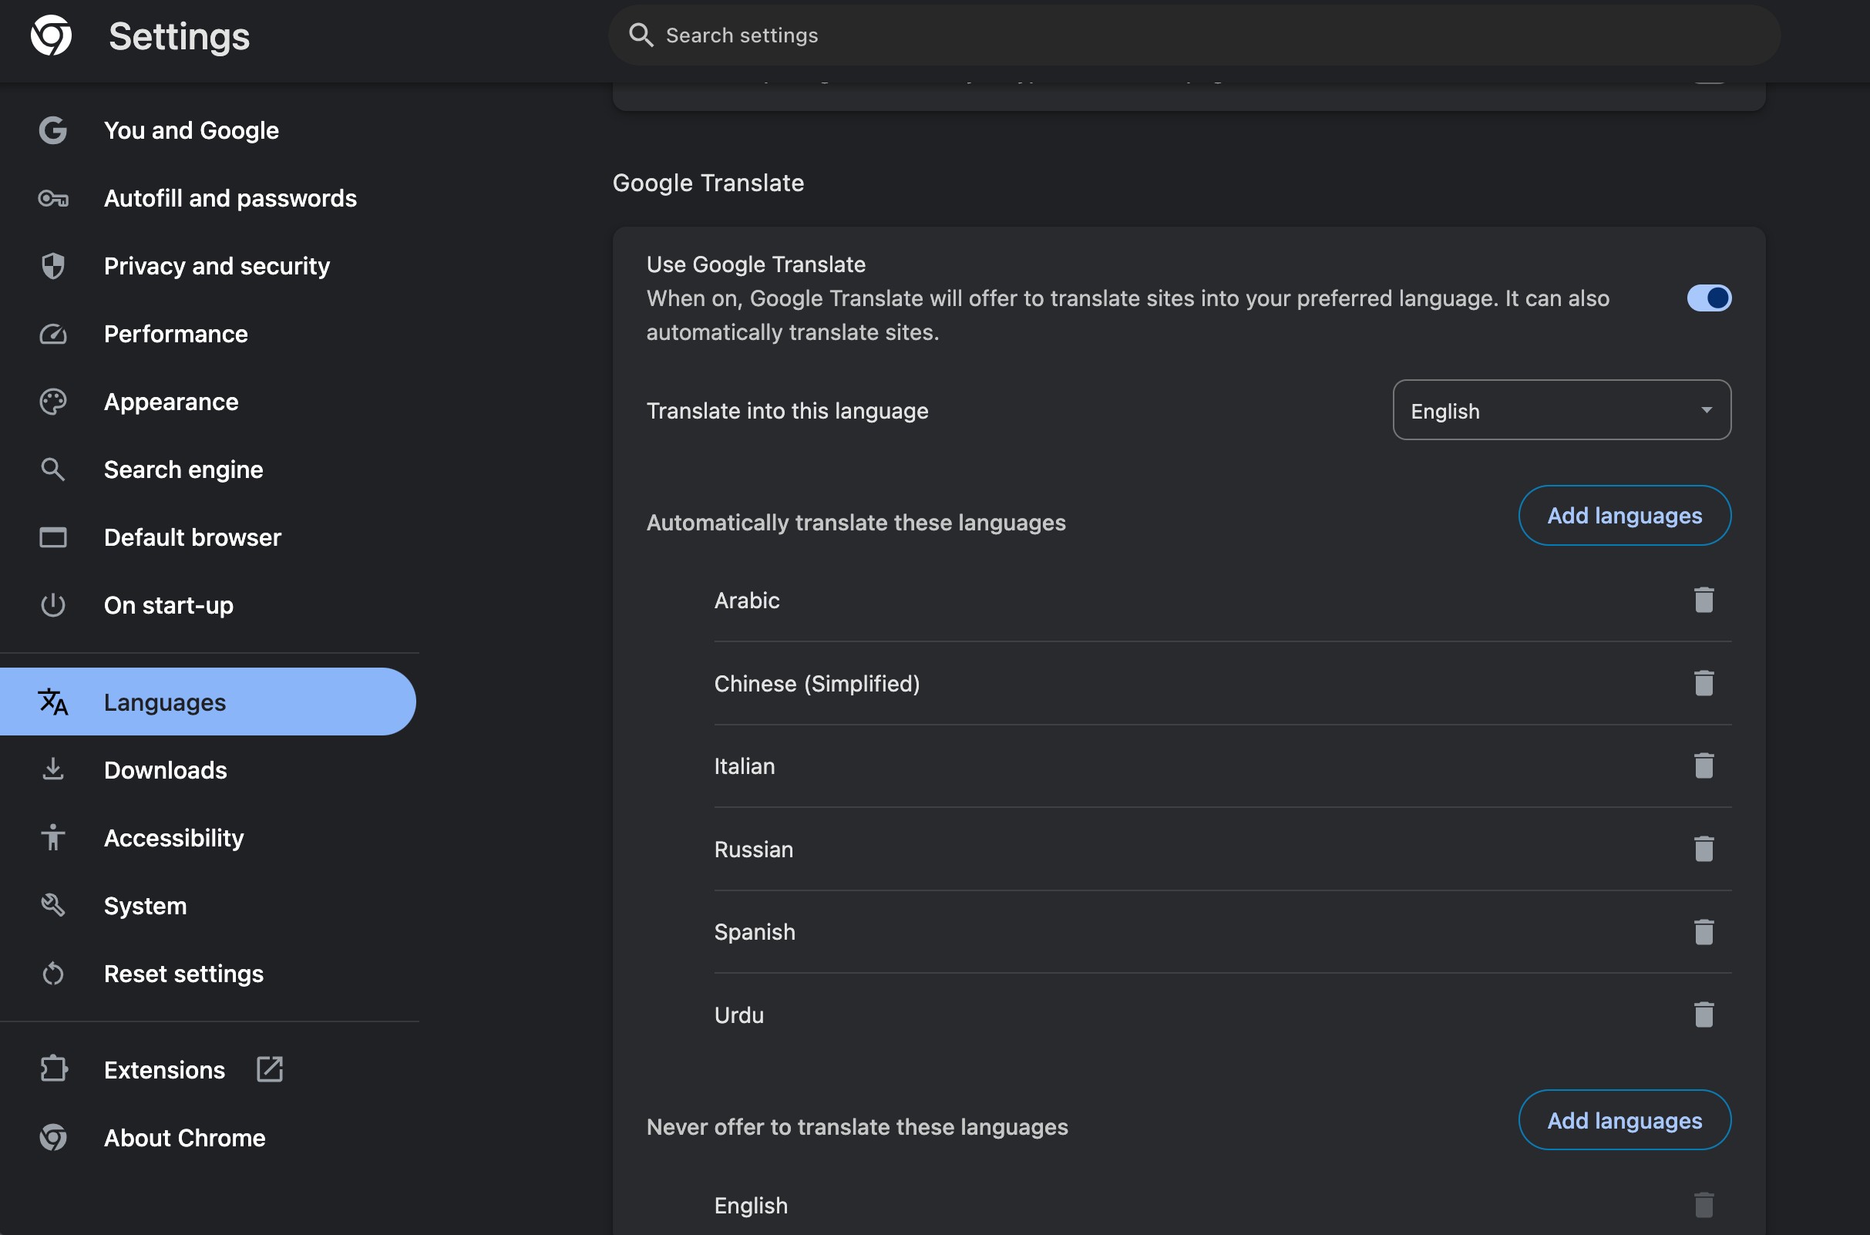Click Spanish language row text

pos(755,932)
